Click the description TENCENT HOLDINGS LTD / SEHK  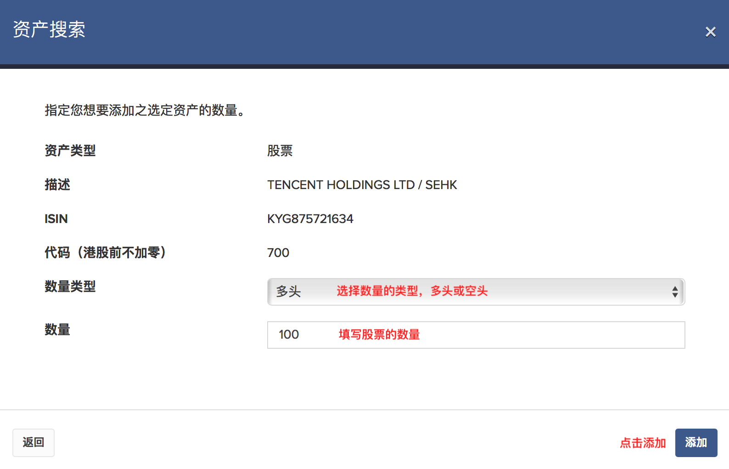point(362,185)
